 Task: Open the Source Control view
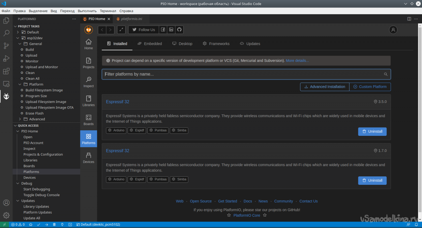coord(6,46)
